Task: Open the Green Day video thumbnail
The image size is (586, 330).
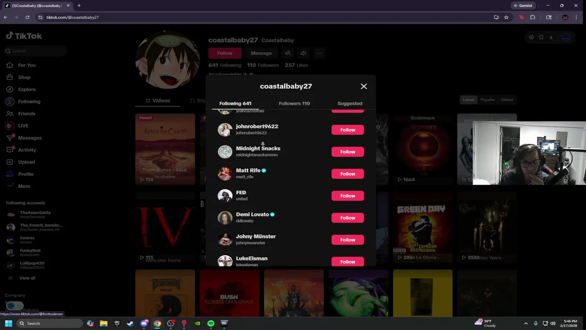Action: [x=423, y=227]
